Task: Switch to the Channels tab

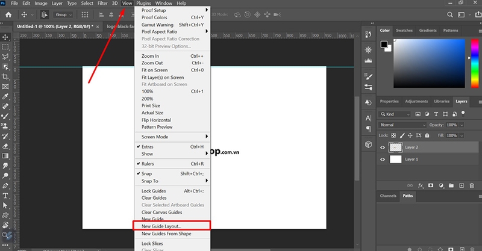Action: (x=388, y=196)
